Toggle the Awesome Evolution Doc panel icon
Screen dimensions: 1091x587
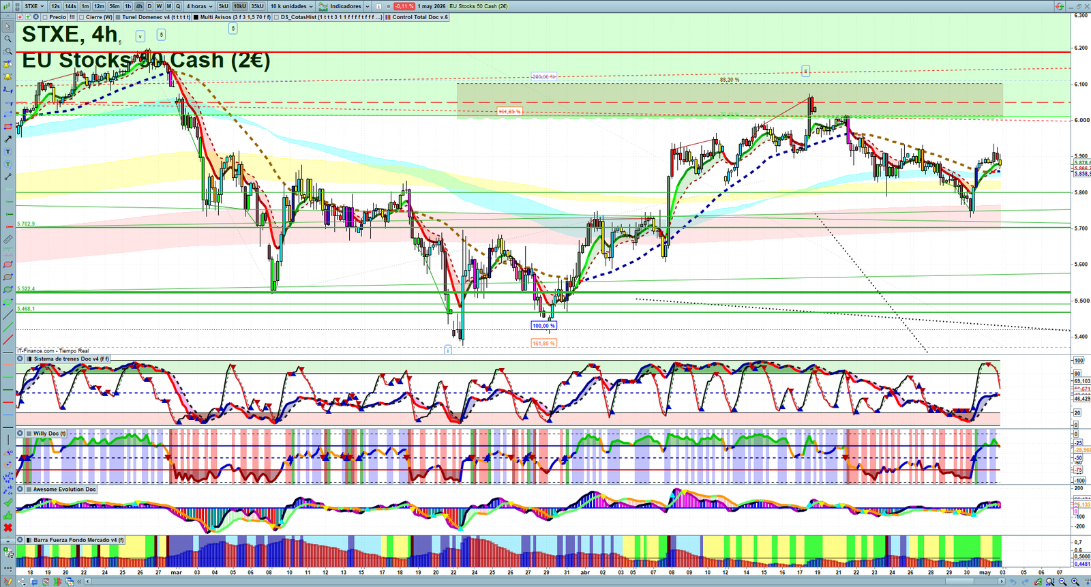click(x=29, y=489)
